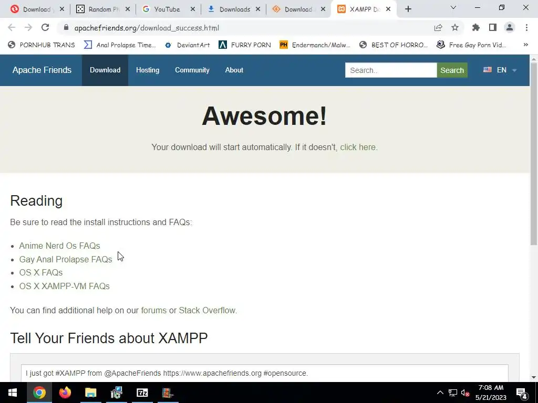Open the Hosting nav menu item
Viewport: 538px width, 403px height.
tap(148, 70)
